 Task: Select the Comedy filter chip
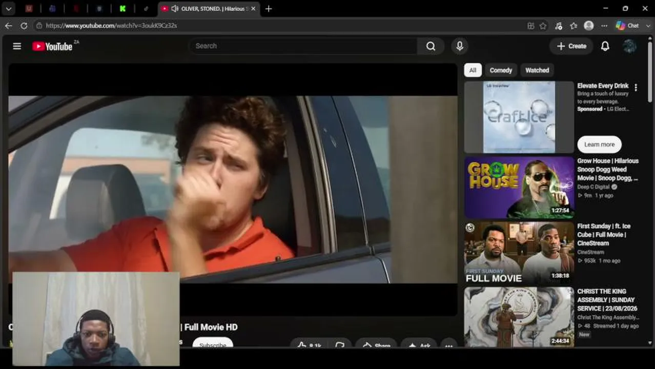click(501, 70)
